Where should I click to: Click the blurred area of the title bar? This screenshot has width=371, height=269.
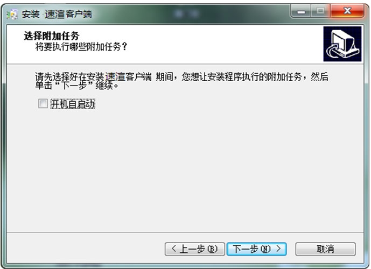tap(187, 14)
